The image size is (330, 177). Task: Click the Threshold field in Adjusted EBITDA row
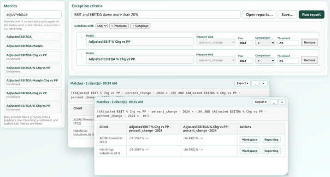288,61
